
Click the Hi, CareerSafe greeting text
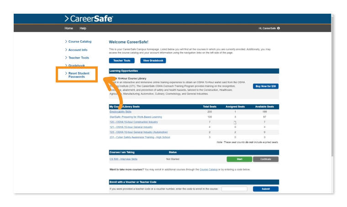[267, 28]
